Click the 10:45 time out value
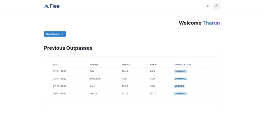 pyautogui.click(x=125, y=71)
